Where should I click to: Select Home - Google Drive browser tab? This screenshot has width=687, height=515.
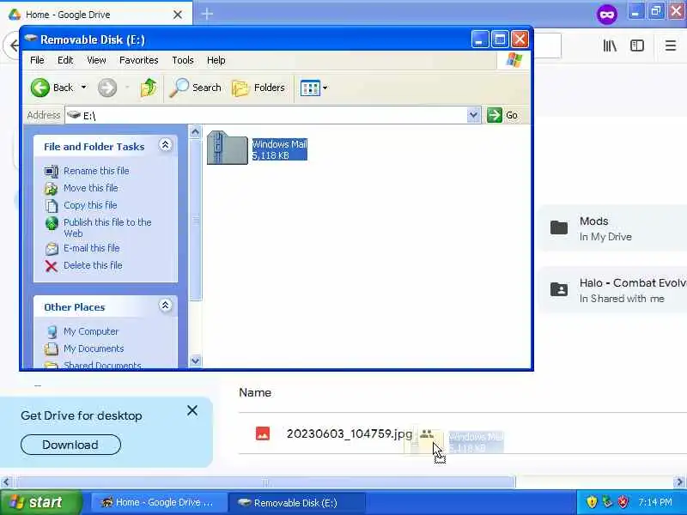tap(96, 15)
